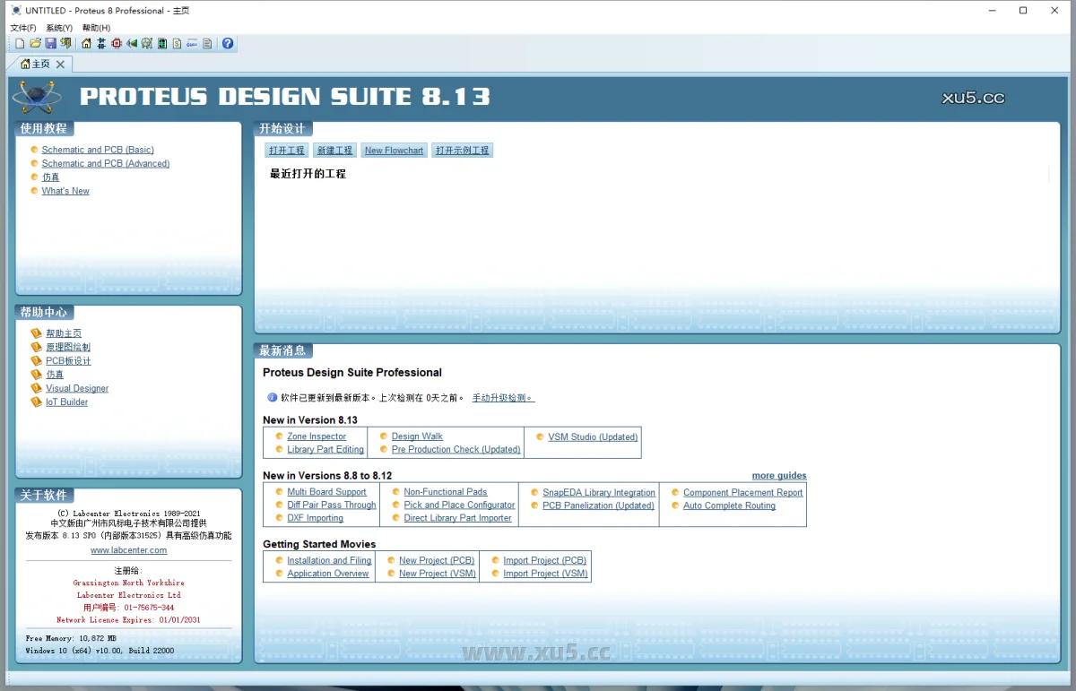Open the 文件(F) menu
This screenshot has width=1076, height=691.
23,28
